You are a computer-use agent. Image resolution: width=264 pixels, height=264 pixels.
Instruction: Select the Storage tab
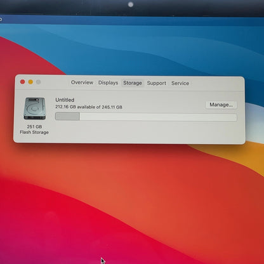(133, 83)
